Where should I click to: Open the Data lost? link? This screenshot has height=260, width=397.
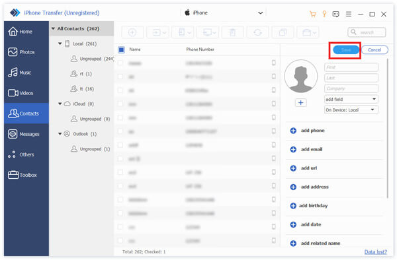click(375, 252)
